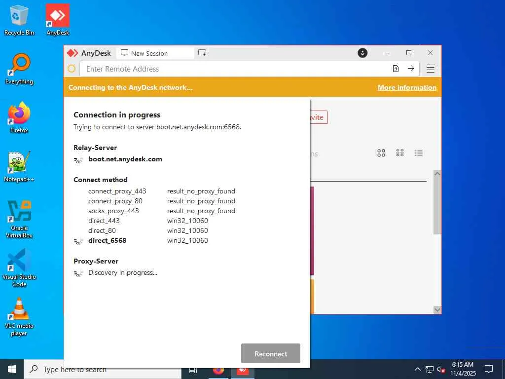Click the boot.net.anydesk.com relay server entry

125,159
